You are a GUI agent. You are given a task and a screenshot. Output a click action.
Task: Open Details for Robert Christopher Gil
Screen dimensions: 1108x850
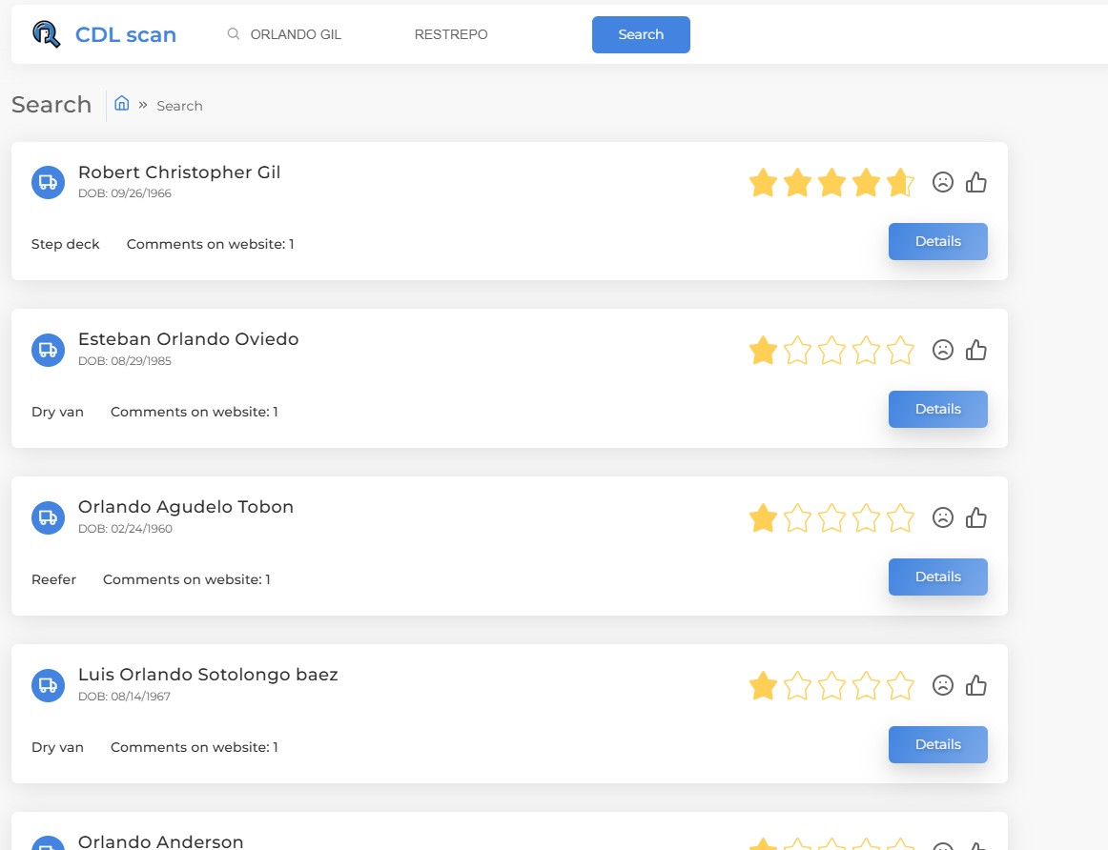point(937,241)
